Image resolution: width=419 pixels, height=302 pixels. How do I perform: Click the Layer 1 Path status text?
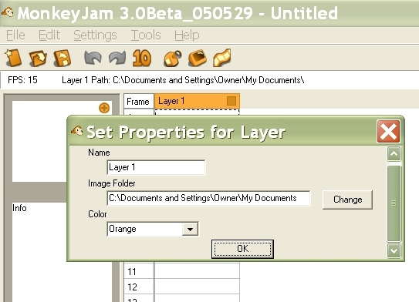[183, 80]
